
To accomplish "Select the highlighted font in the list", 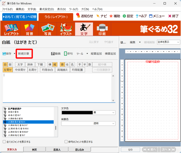I will (28, 122).
